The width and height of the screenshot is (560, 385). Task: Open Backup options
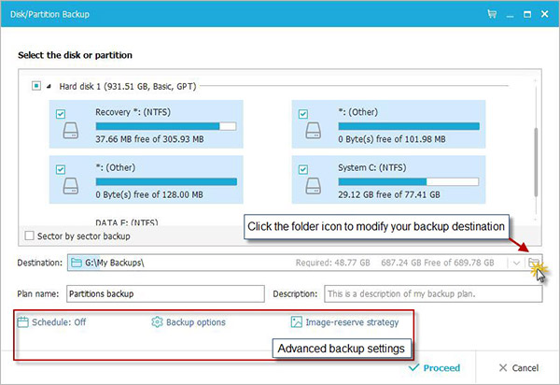(189, 322)
